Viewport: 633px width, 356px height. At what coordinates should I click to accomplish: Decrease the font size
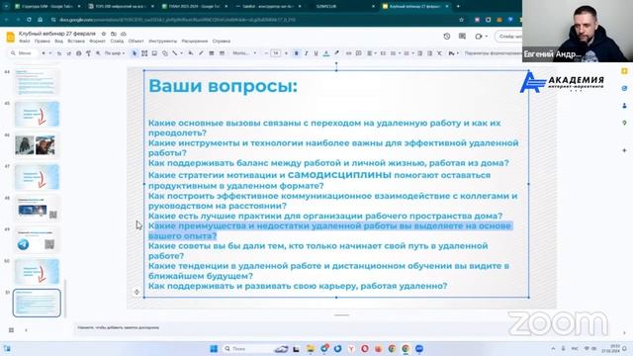tap(266, 53)
